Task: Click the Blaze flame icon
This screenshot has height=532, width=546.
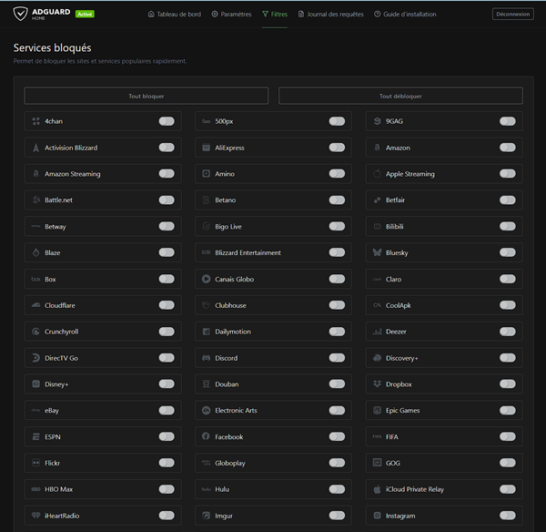Action: coord(35,252)
